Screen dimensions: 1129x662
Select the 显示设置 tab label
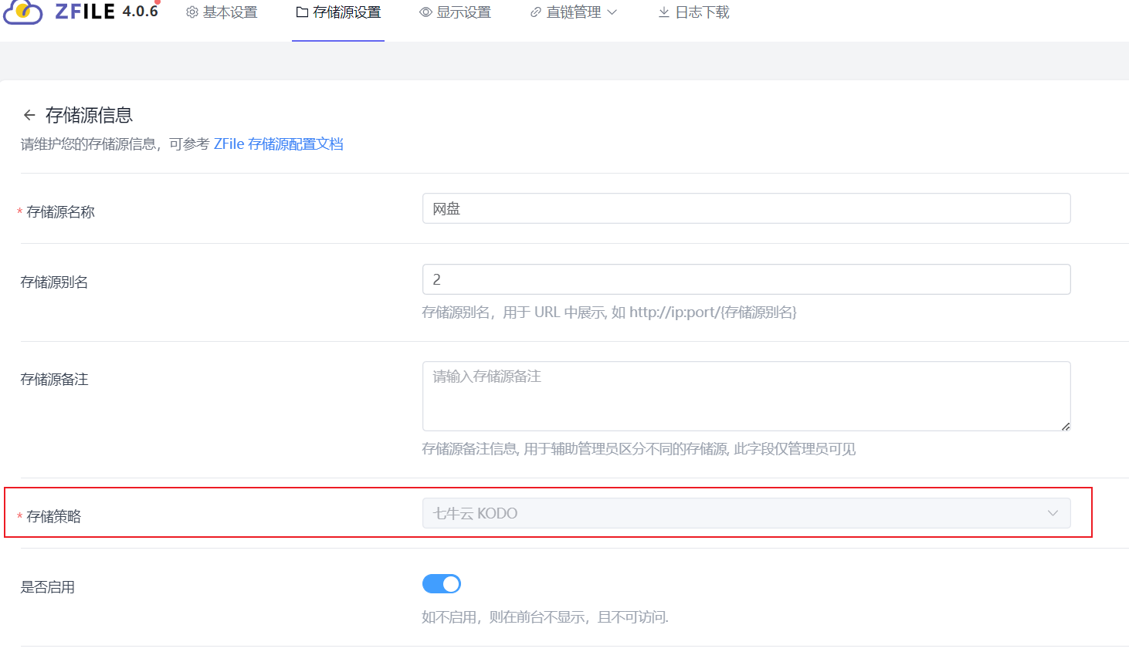point(463,12)
